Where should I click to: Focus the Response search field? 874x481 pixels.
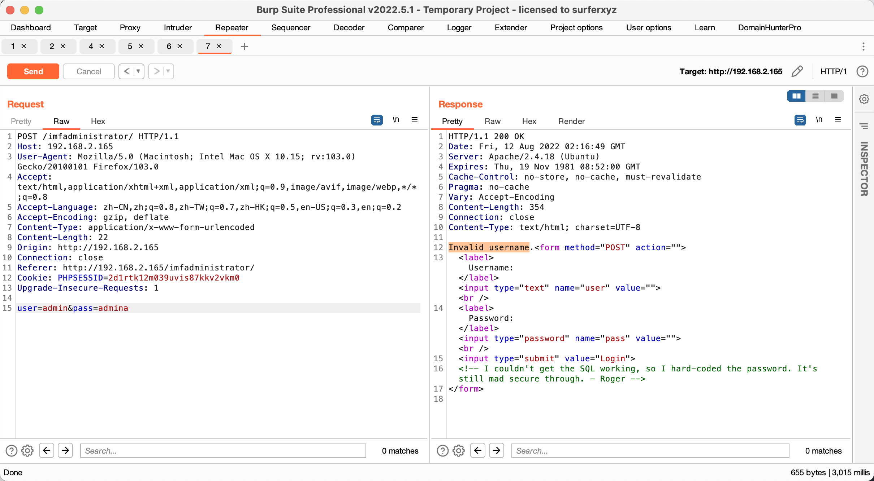650,451
